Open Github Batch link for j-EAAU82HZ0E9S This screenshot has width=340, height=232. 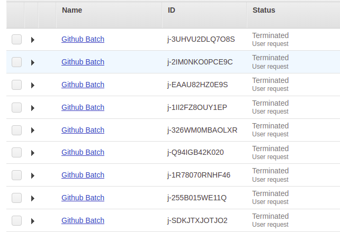pyautogui.click(x=83, y=85)
